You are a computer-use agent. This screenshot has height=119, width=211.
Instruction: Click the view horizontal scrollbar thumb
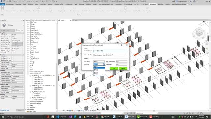coord(154,111)
